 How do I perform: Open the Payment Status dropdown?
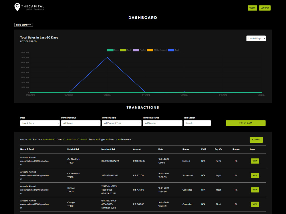(x=81, y=123)
